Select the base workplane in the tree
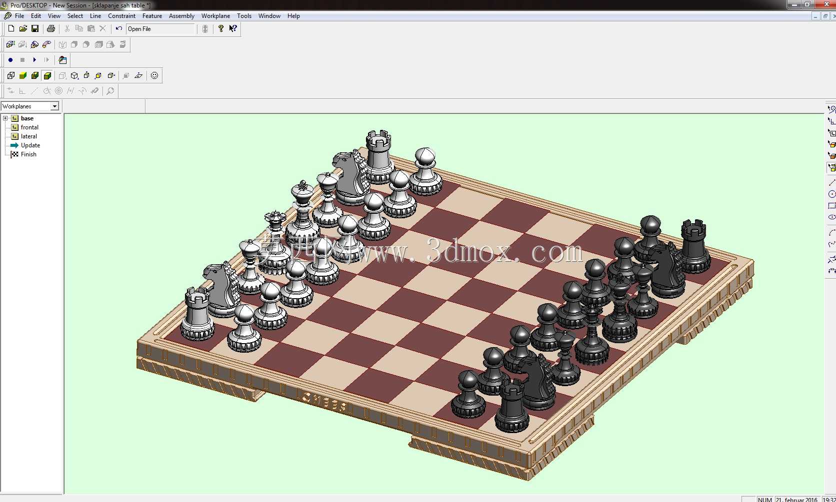The width and height of the screenshot is (836, 502). tap(27, 118)
